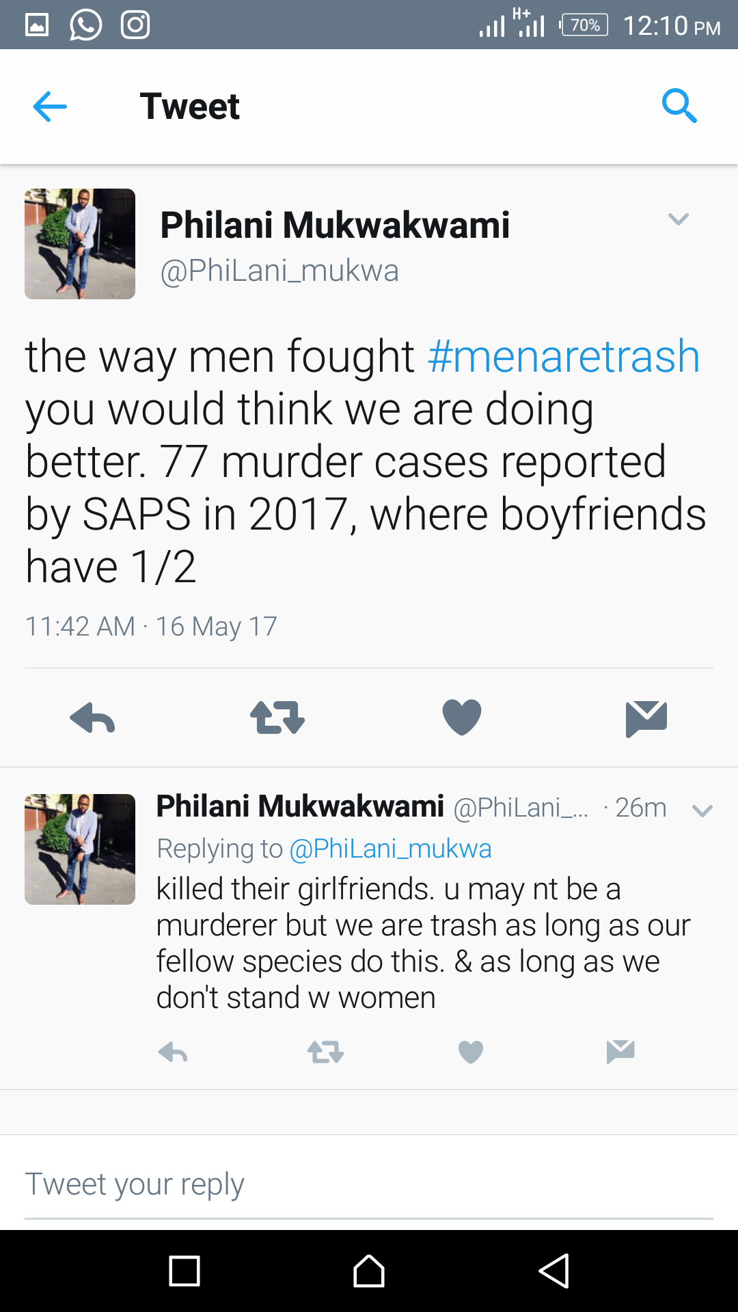Tap the back arrow in the header

pyautogui.click(x=50, y=107)
